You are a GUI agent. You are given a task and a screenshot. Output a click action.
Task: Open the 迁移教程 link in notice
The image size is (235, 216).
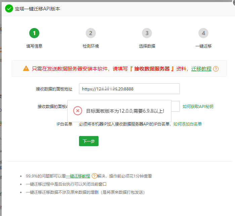201,69
